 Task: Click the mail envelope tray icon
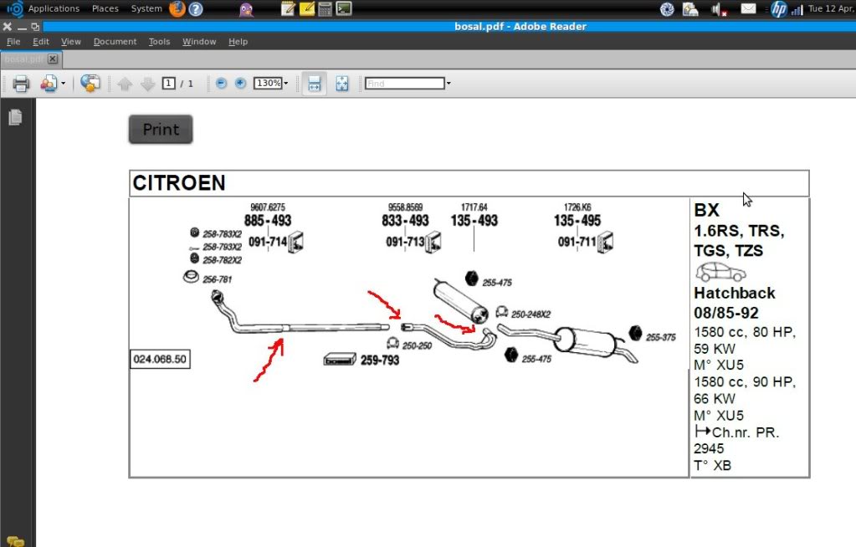(x=748, y=8)
